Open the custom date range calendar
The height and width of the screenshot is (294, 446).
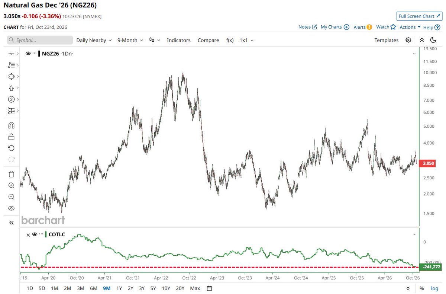(x=209, y=288)
